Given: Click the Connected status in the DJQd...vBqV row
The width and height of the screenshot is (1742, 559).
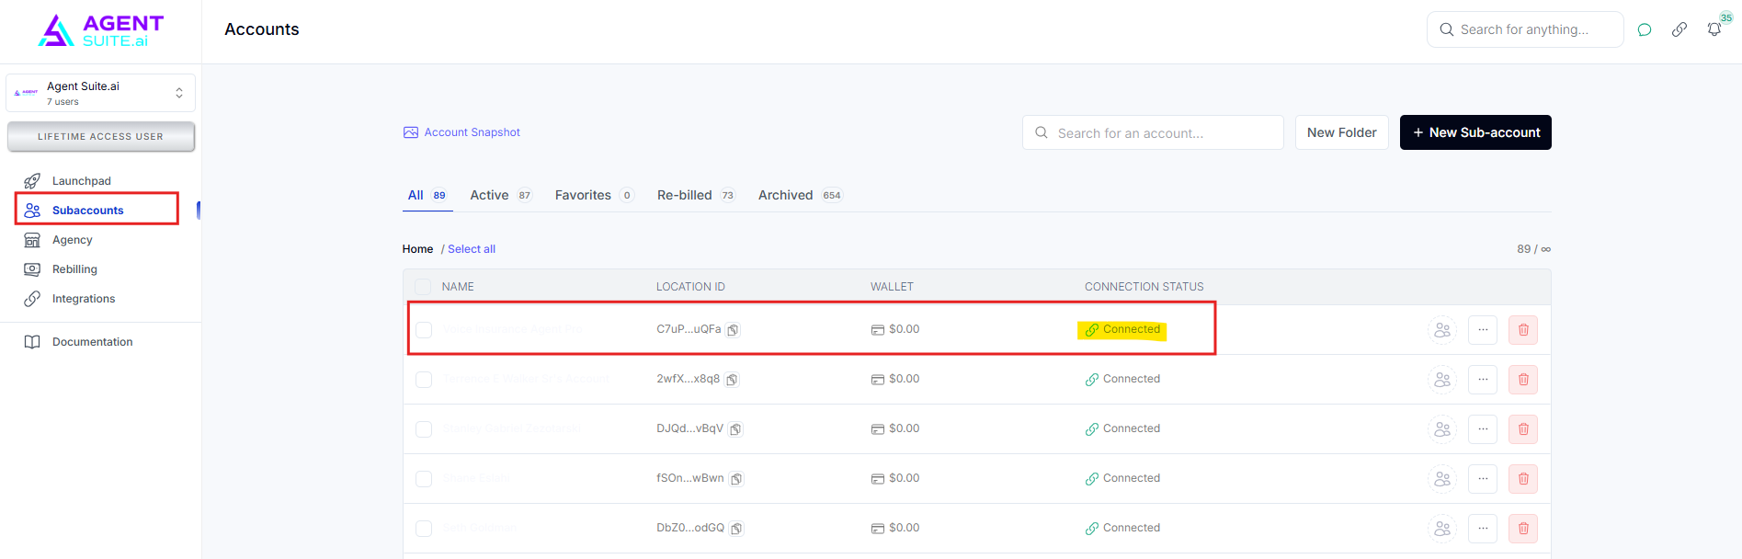Looking at the screenshot, I should click(1122, 428).
